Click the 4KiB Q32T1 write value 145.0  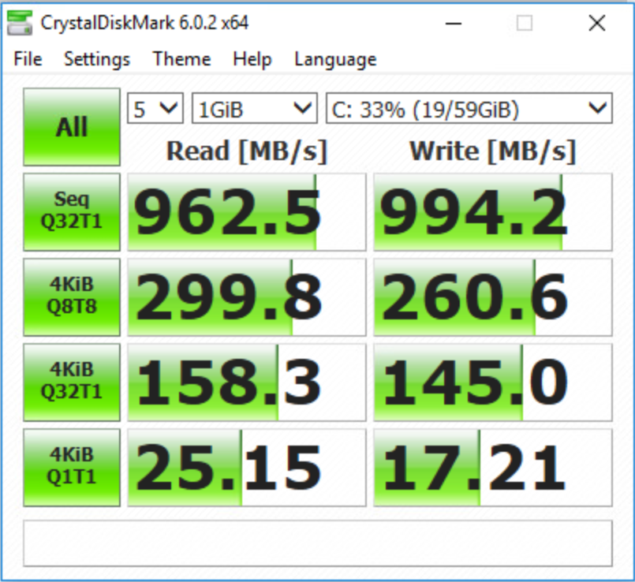tap(493, 382)
